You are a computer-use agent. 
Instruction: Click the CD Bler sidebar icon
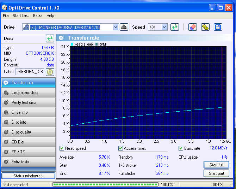pos(6,142)
